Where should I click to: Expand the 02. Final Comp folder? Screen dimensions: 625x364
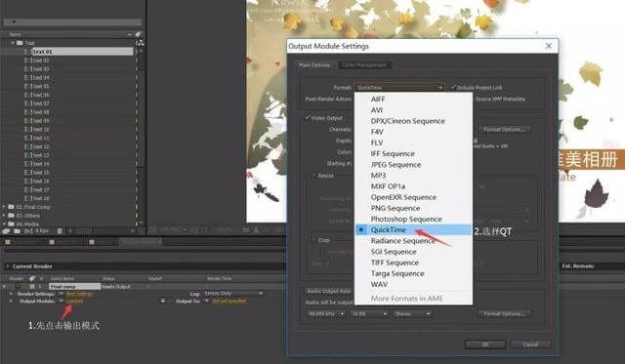coord(4,207)
